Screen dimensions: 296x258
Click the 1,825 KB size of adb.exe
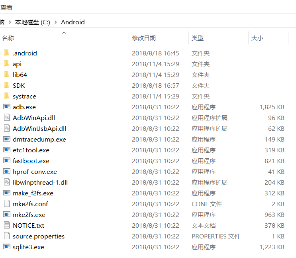pyautogui.click(x=272, y=107)
